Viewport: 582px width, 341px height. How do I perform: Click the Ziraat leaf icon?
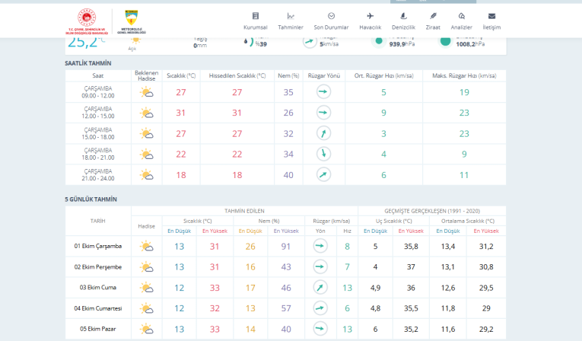click(x=433, y=16)
